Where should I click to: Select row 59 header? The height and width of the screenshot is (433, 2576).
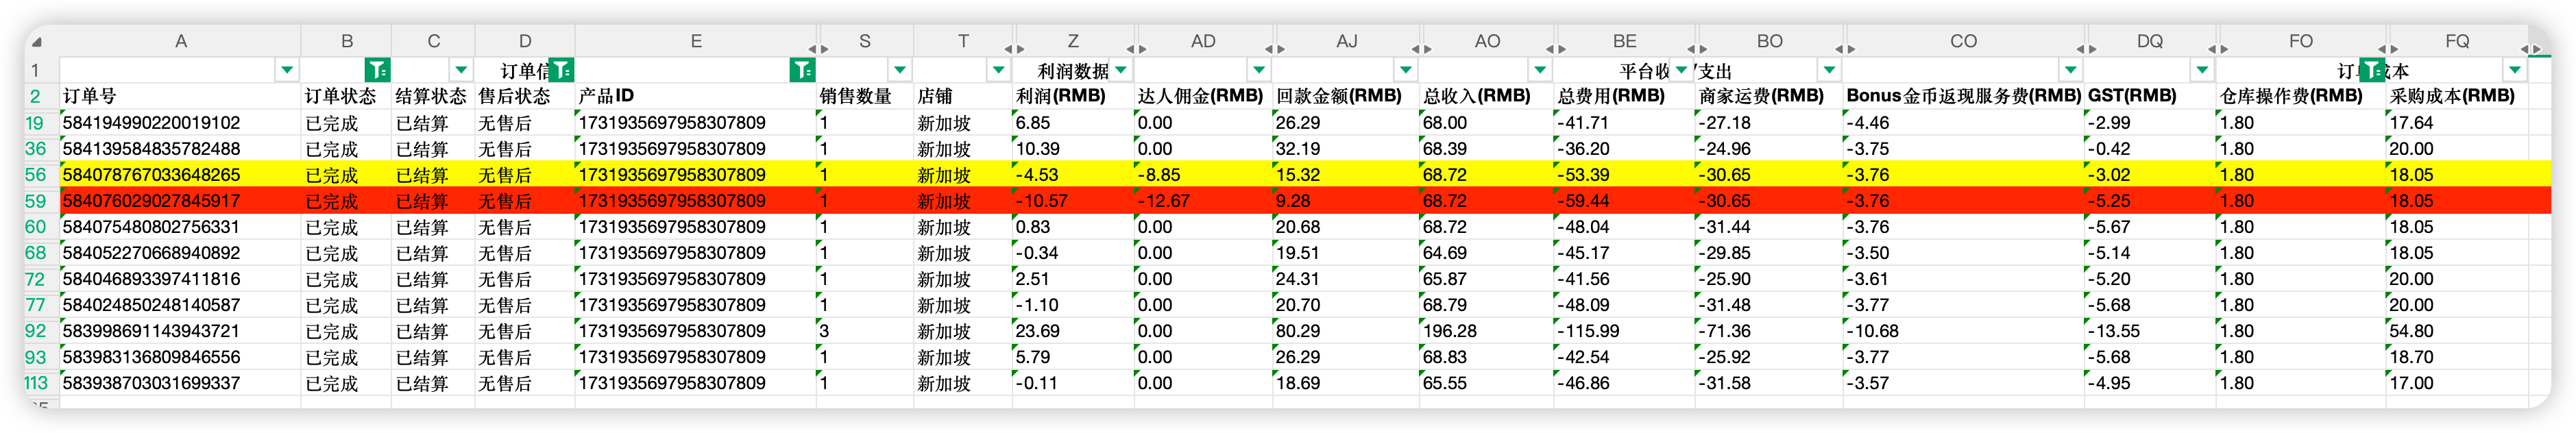(36, 201)
